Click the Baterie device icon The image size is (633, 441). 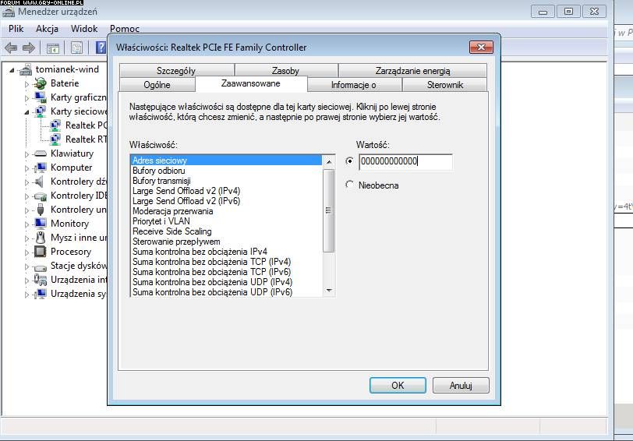click(40, 83)
